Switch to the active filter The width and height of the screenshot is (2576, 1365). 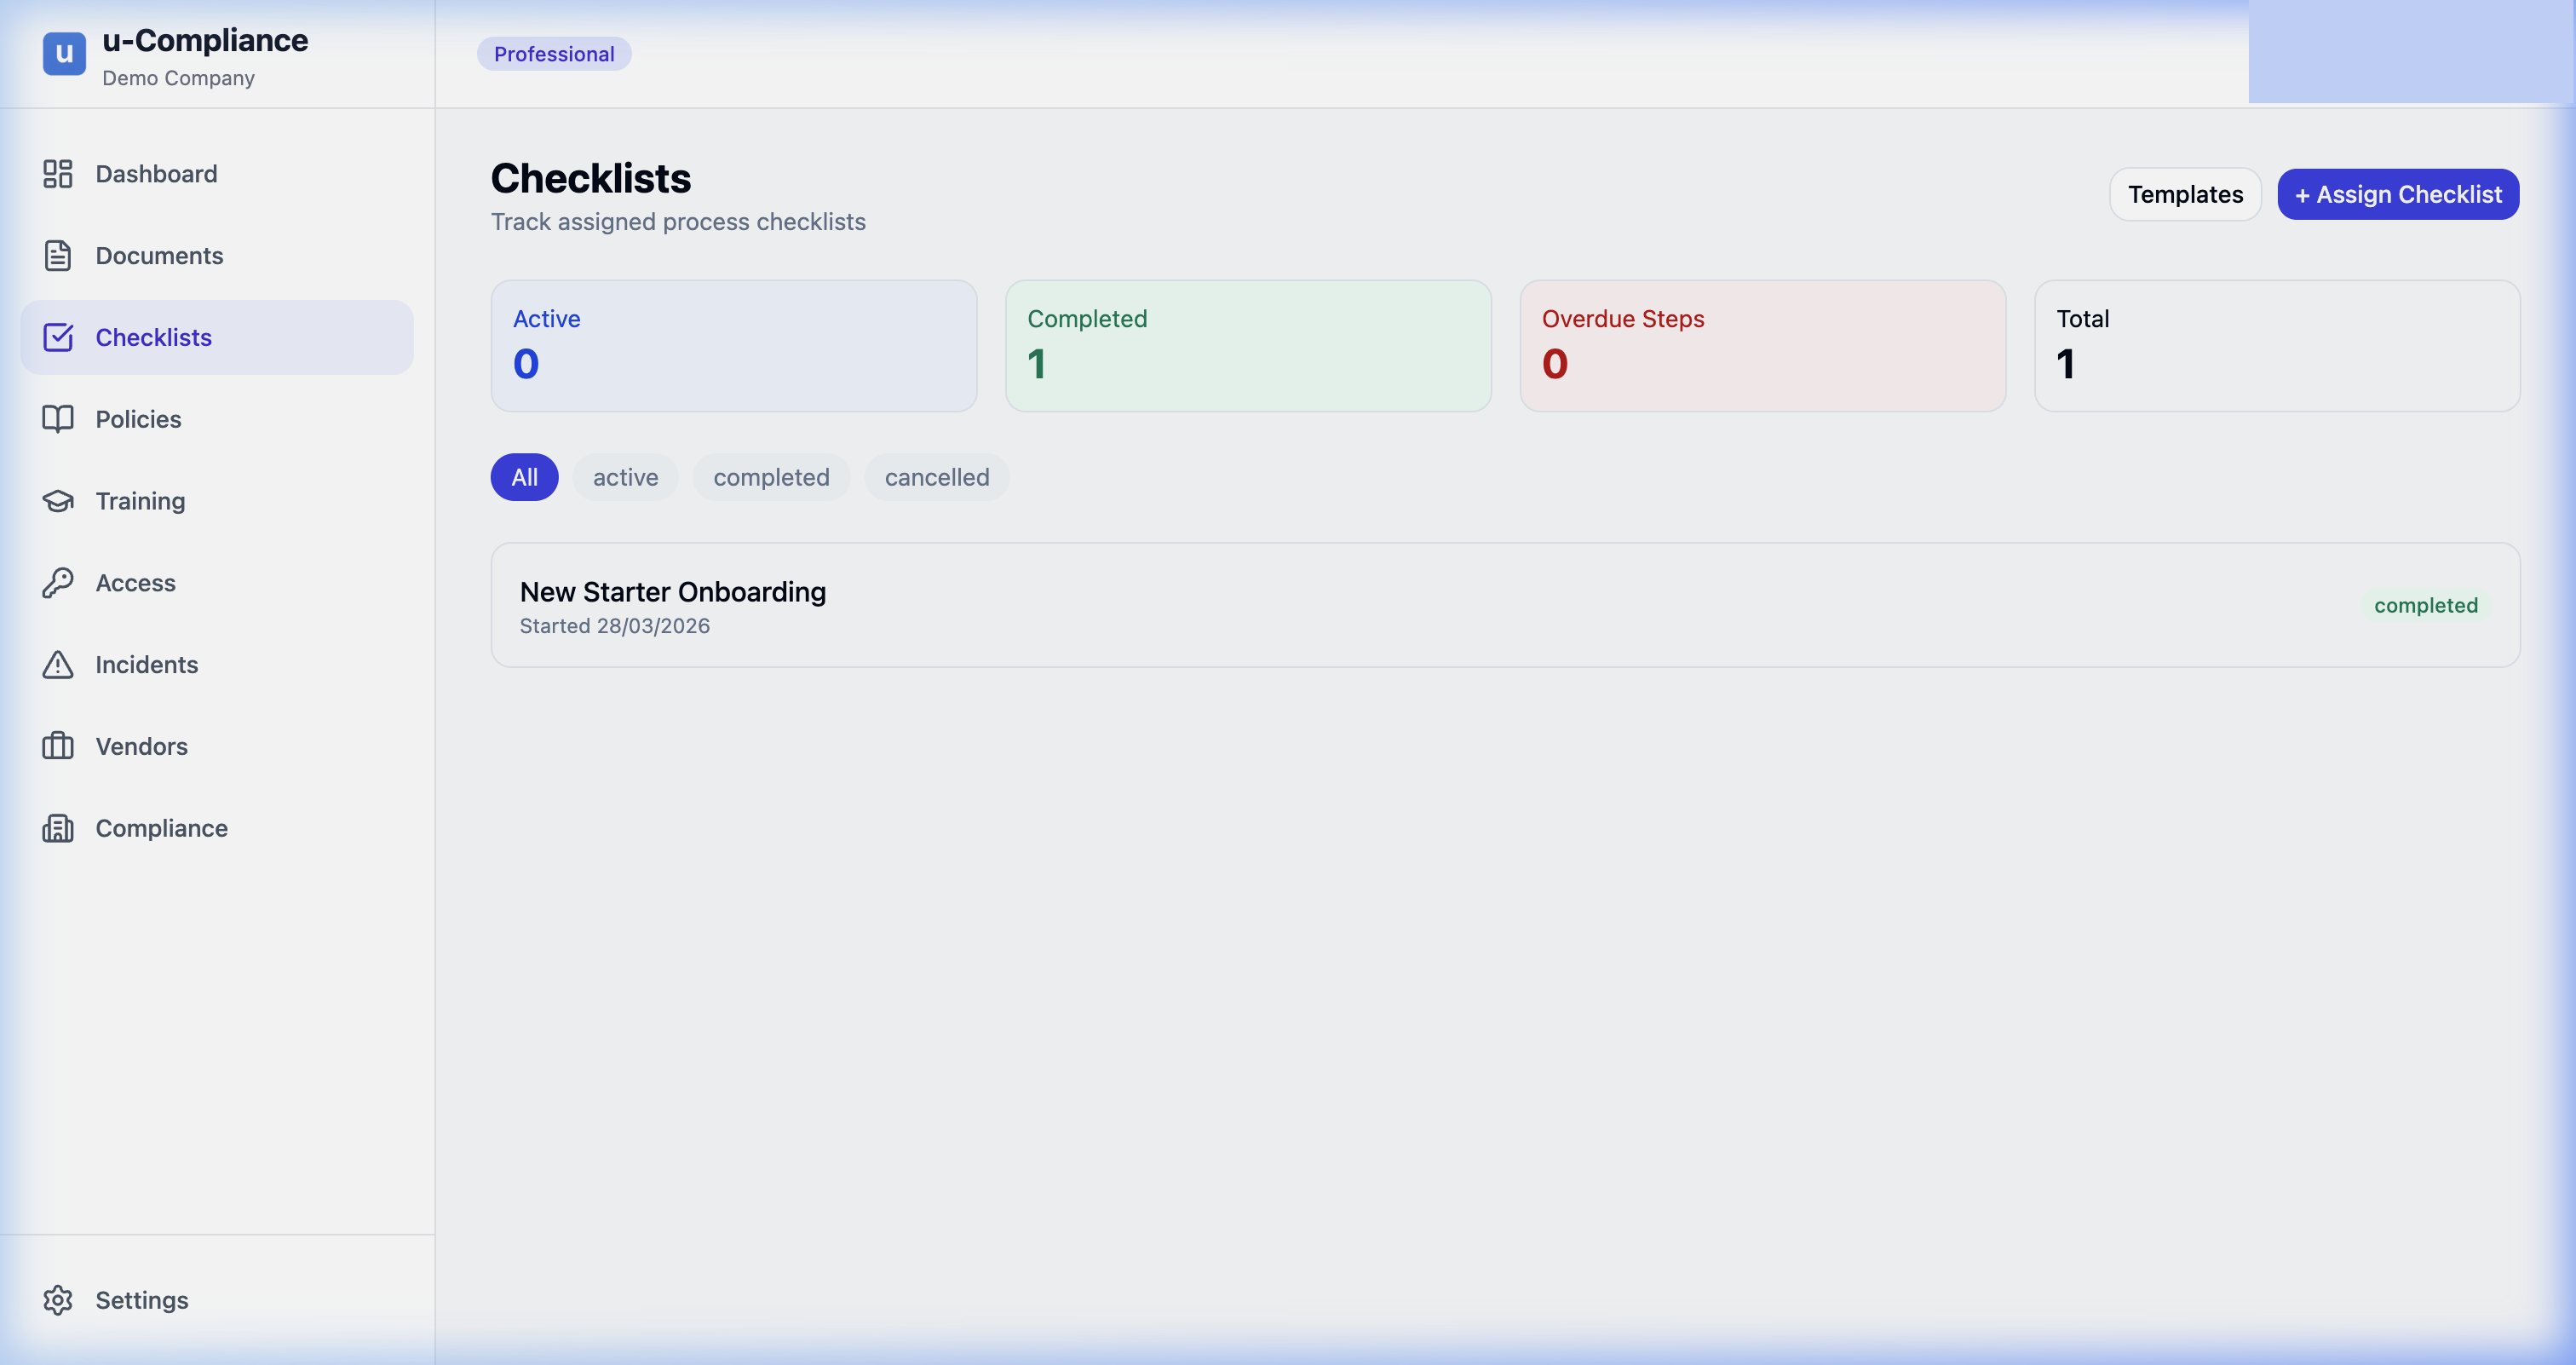coord(625,477)
